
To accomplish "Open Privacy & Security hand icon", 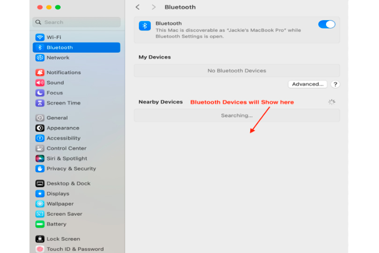I will [x=40, y=169].
